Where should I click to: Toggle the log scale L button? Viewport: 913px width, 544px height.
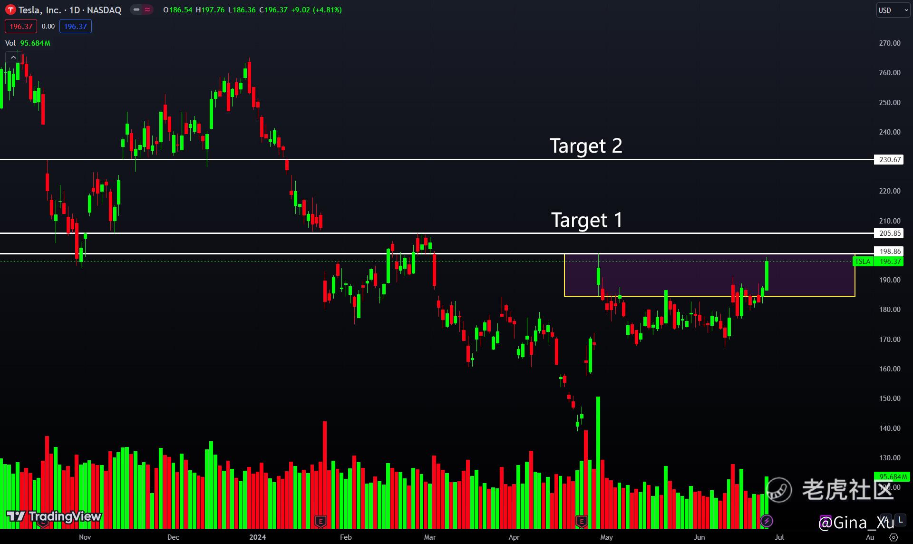pos(901,520)
